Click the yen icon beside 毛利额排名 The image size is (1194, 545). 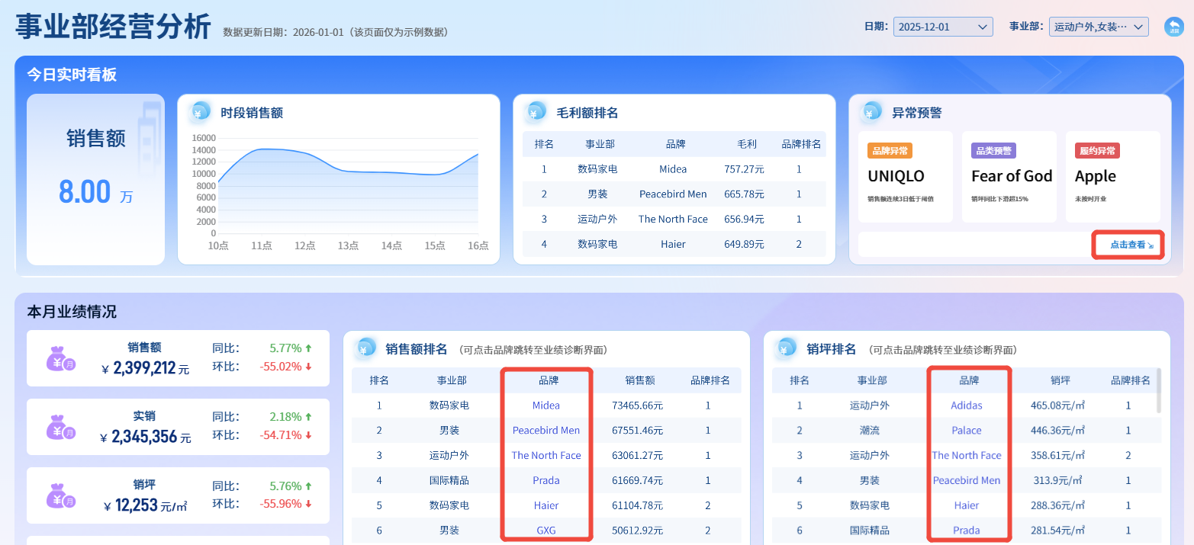[536, 112]
